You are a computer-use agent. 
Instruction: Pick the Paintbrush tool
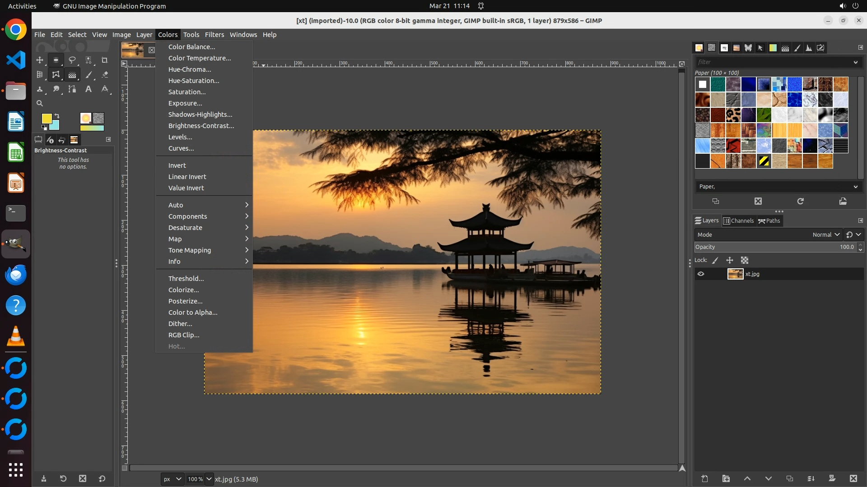89,75
